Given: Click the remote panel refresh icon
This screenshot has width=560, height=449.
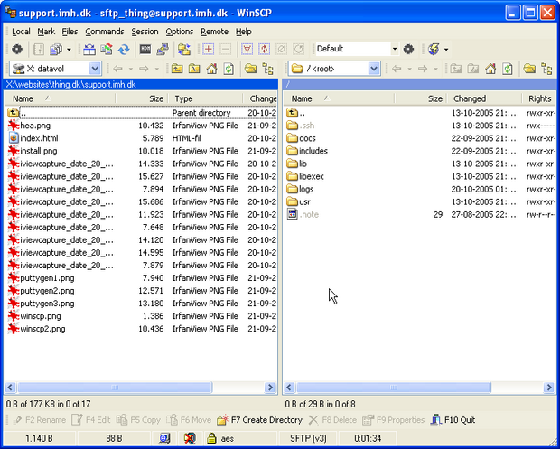Looking at the screenshot, I should [x=507, y=69].
